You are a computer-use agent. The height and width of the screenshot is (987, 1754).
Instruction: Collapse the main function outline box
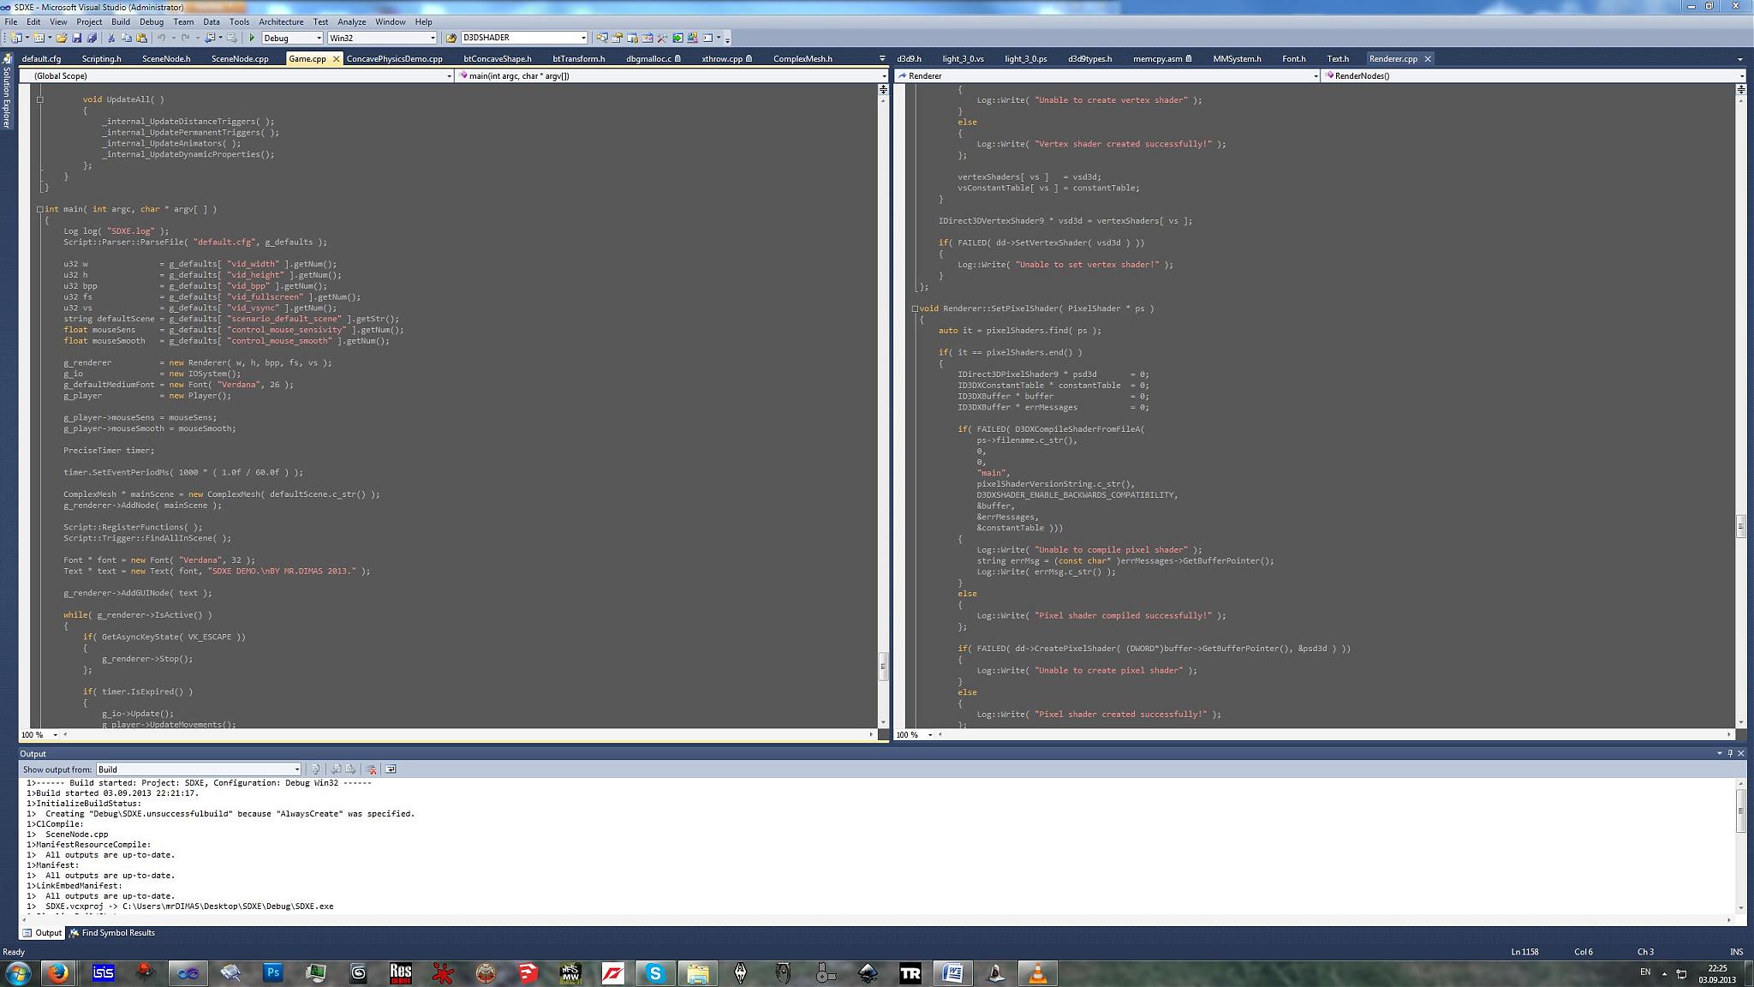pos(39,209)
